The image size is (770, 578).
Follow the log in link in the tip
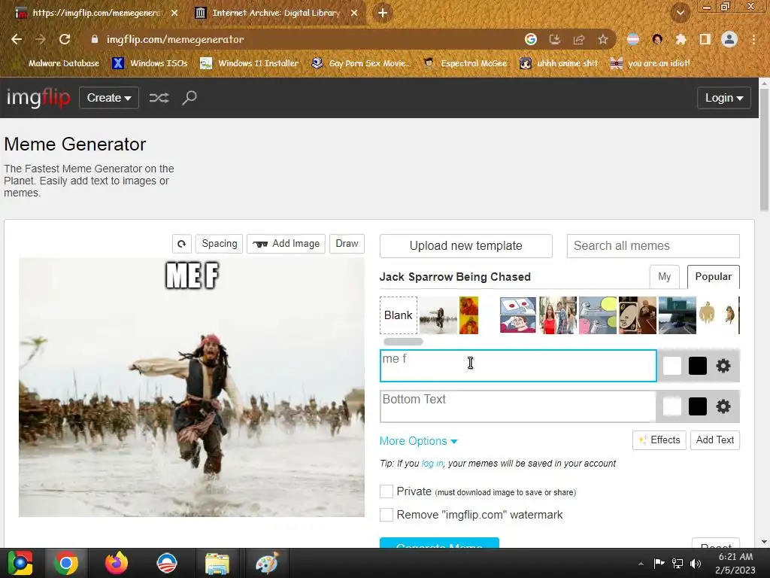tap(432, 464)
